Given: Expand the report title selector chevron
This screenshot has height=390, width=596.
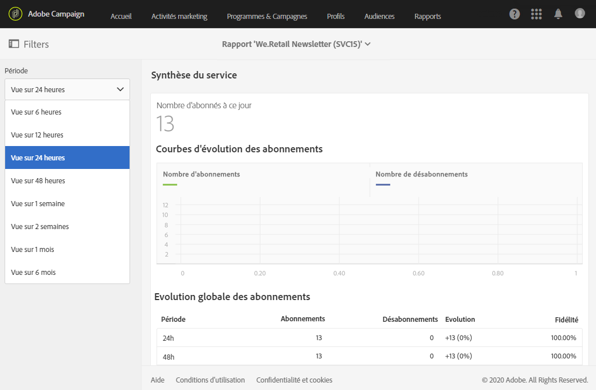Looking at the screenshot, I should tap(367, 44).
